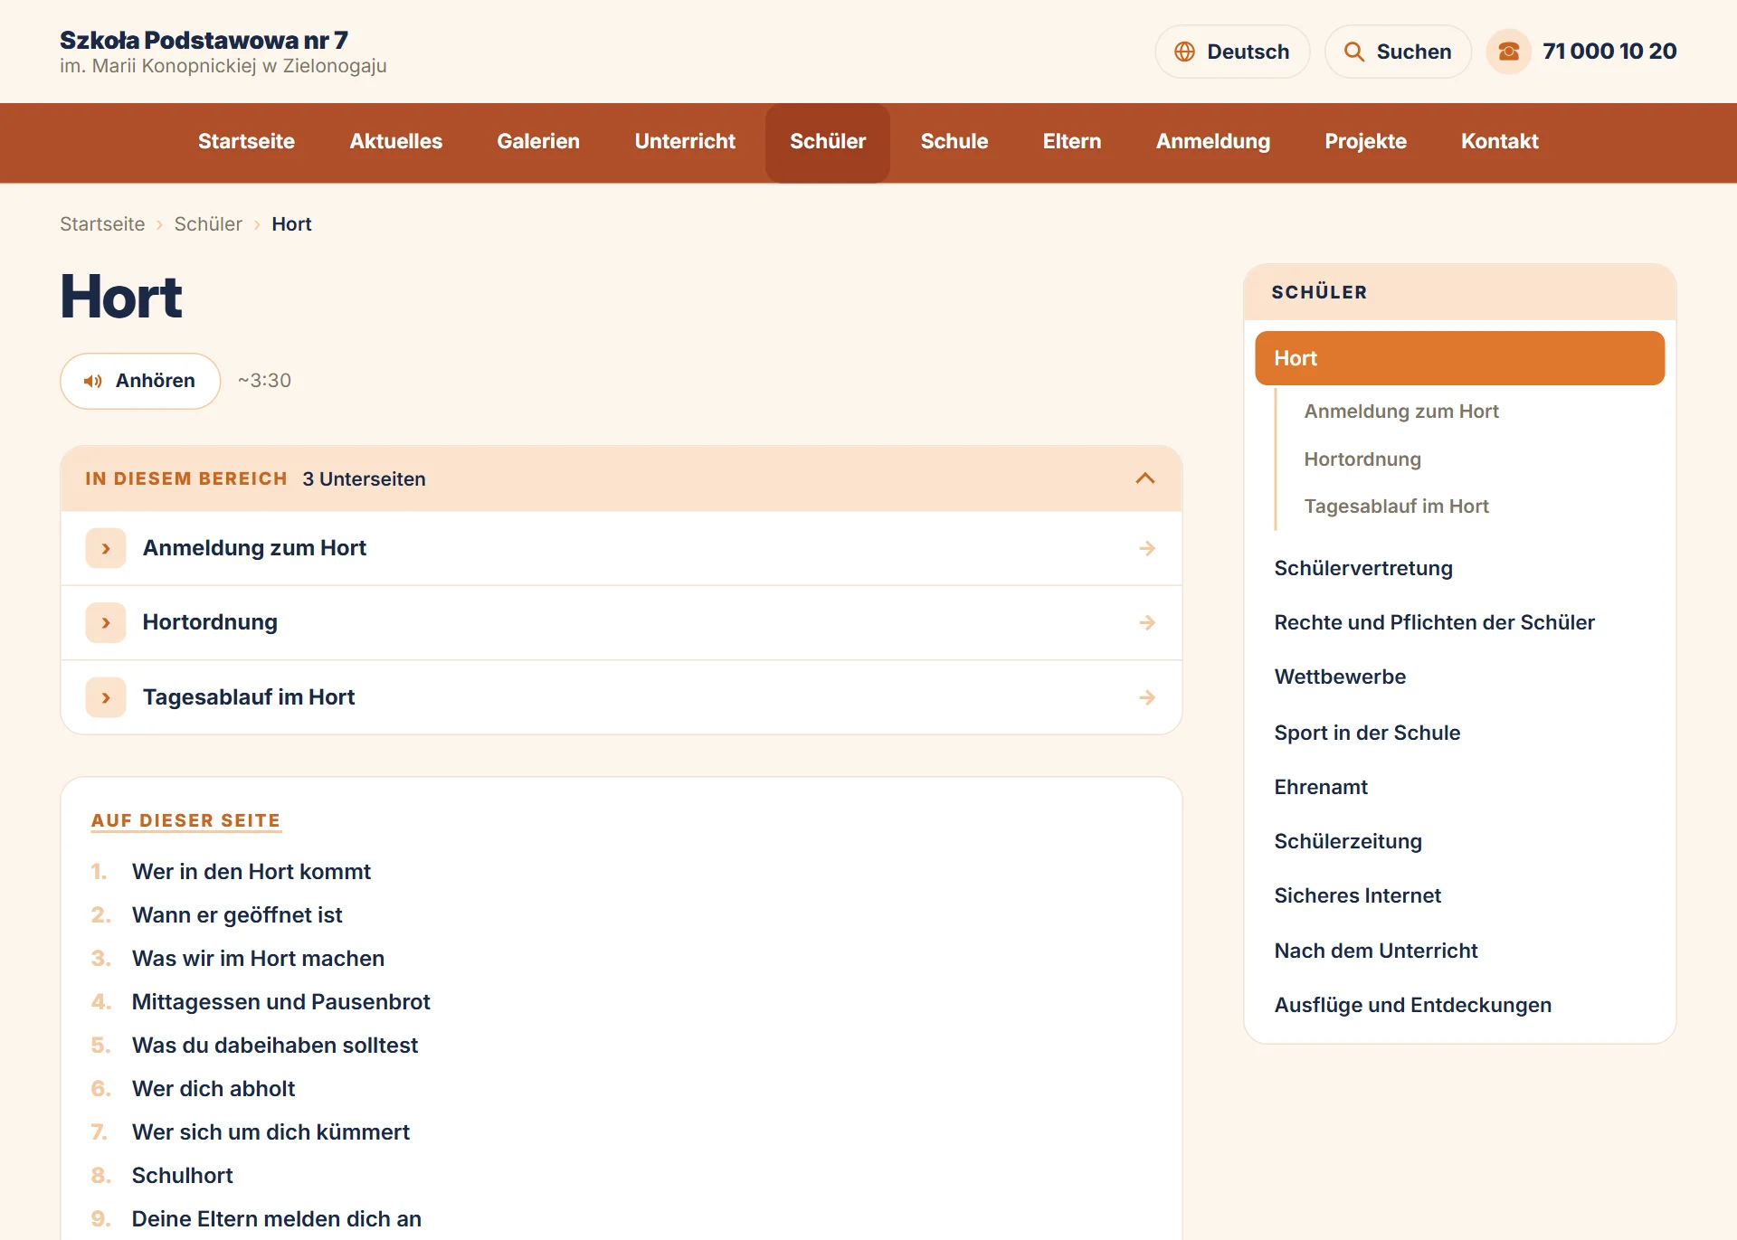Go to Projekte in the navigation bar
This screenshot has height=1240, width=1737.
point(1365,142)
